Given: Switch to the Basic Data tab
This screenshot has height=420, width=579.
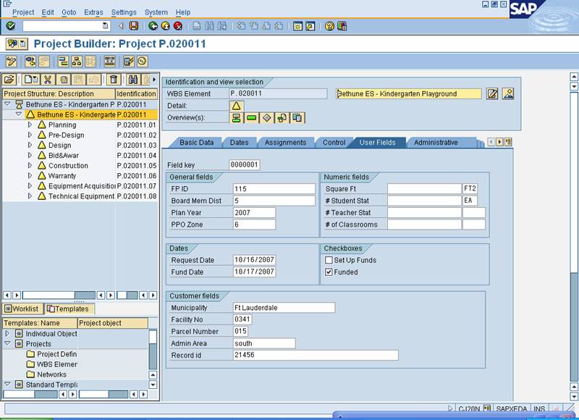Looking at the screenshot, I should coord(196,143).
